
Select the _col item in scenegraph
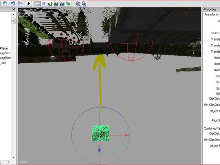click(x=3, y=63)
